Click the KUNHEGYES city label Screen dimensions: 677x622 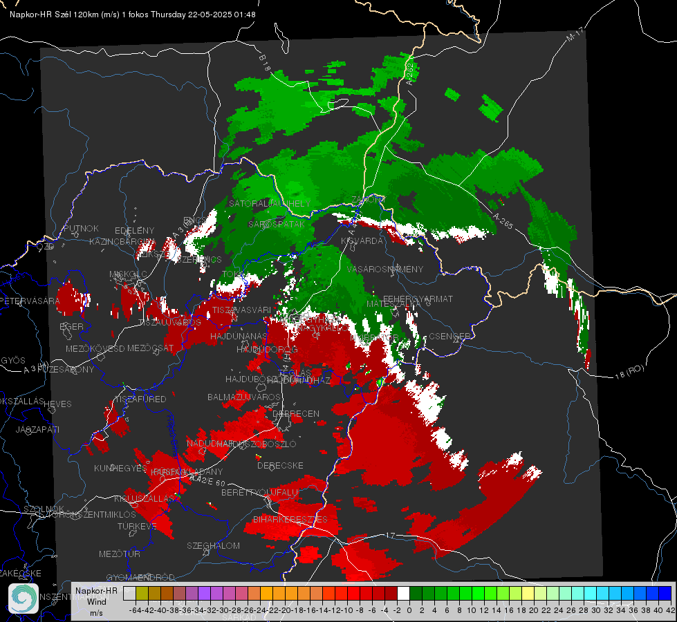tap(120, 468)
